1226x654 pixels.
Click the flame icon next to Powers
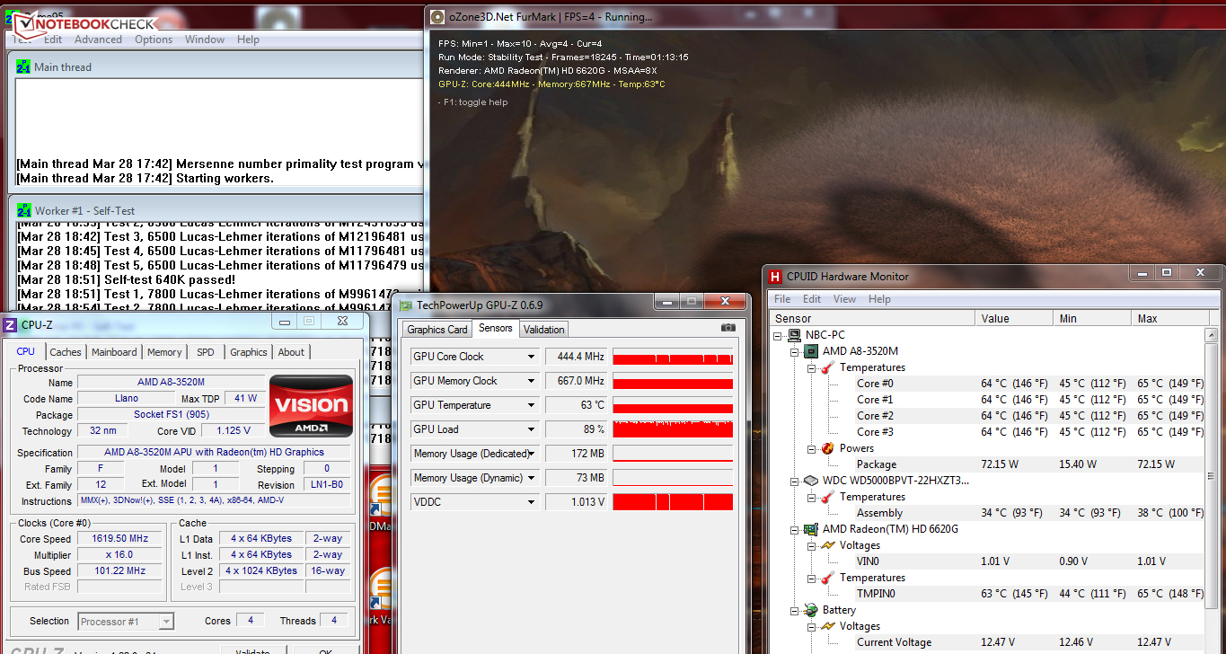pyautogui.click(x=828, y=448)
